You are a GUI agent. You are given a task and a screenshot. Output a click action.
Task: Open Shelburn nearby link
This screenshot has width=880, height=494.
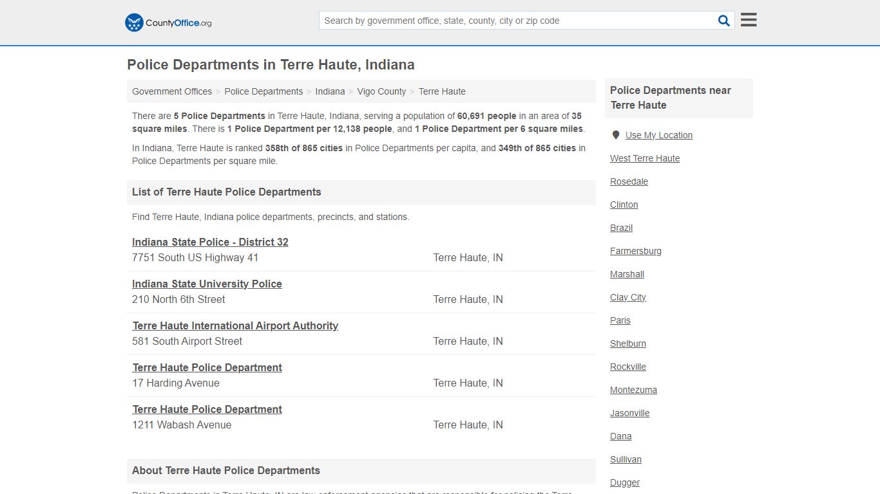tap(628, 343)
